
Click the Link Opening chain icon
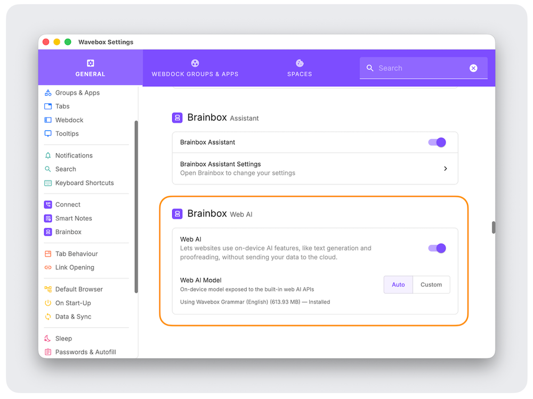pos(48,268)
